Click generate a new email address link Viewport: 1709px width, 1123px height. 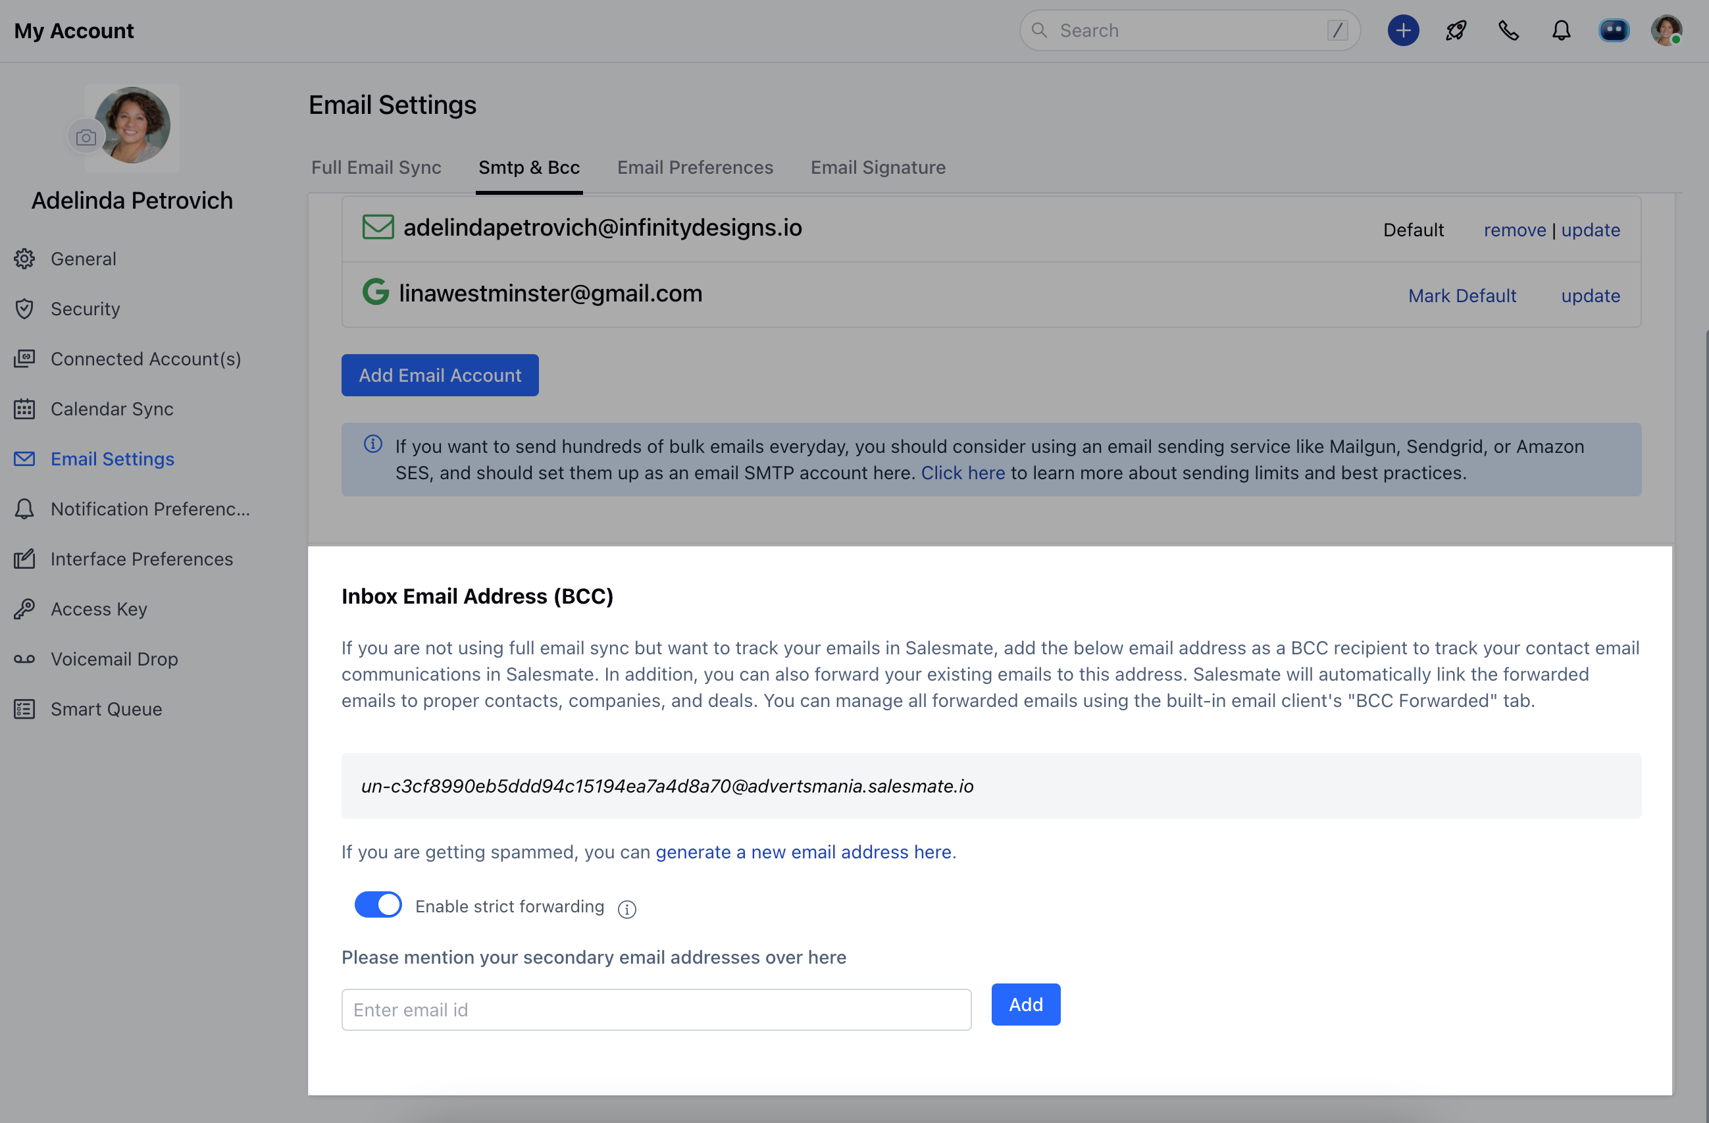(803, 851)
